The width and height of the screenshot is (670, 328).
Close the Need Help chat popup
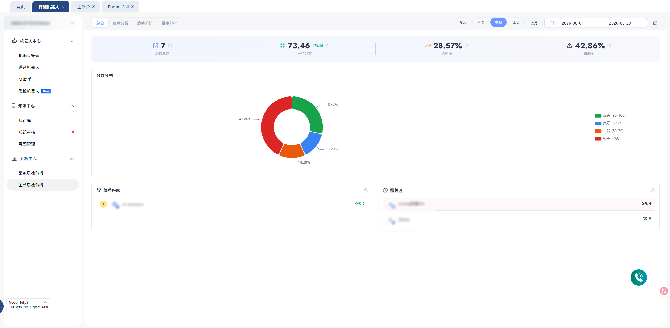(46, 302)
